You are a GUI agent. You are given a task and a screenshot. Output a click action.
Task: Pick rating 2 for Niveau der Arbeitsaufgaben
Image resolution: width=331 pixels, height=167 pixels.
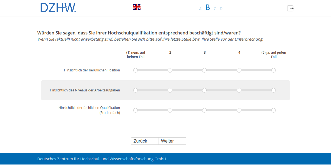point(170,90)
